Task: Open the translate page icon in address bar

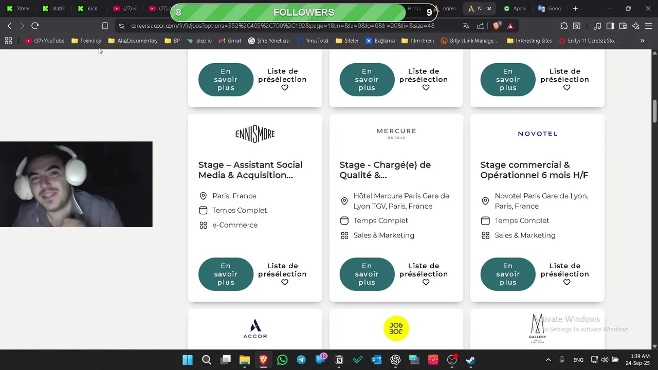Action: point(466,26)
